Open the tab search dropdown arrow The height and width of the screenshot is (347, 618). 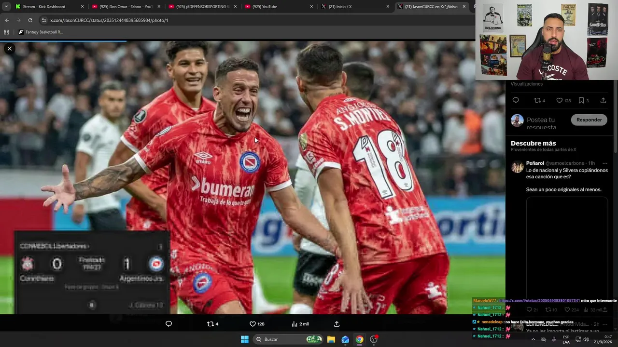pos(6,7)
